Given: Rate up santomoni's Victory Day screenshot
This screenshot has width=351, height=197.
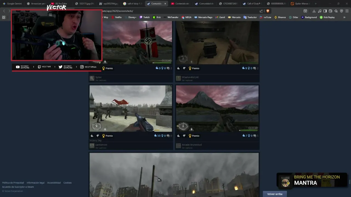Looking at the screenshot, I should tap(92, 136).
